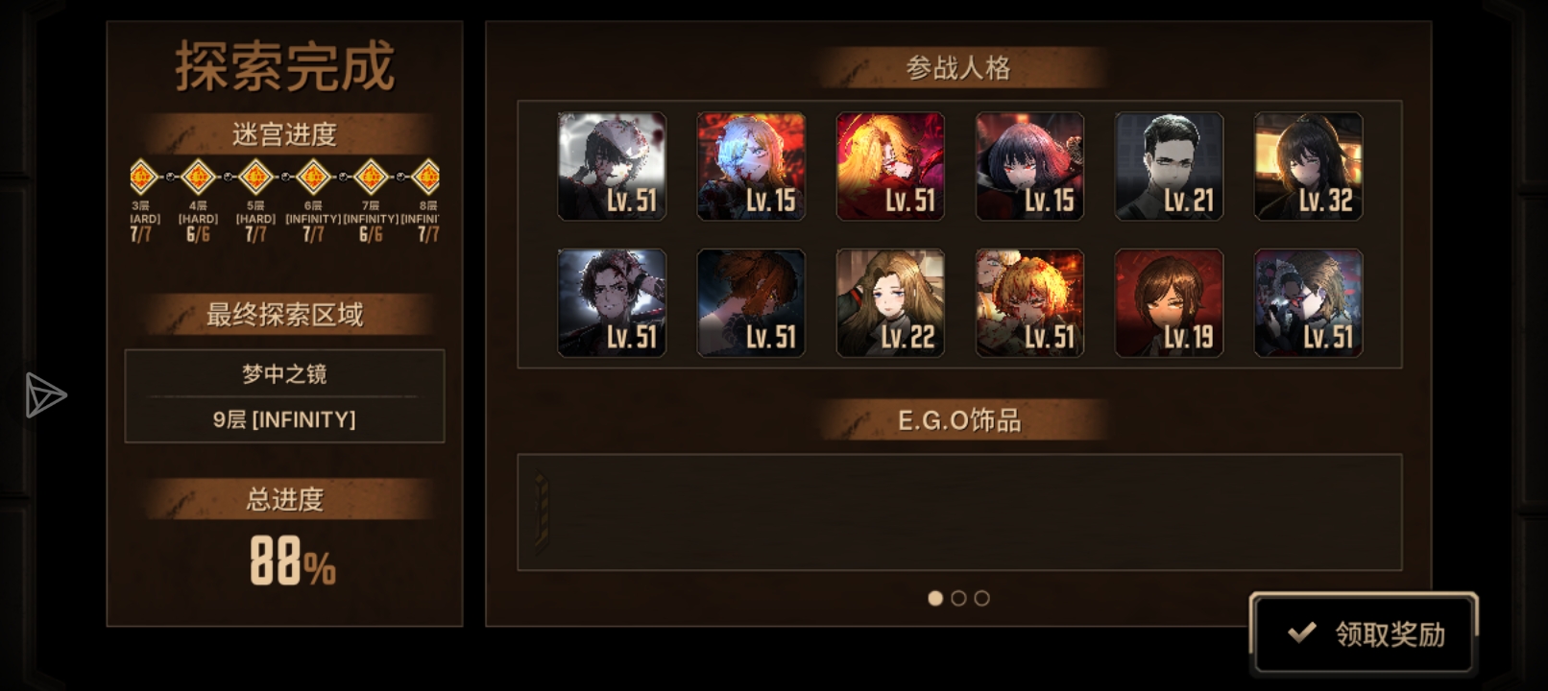This screenshot has width=1548, height=691.
Task: Open the Lv.19 brown-haired character portrait
Action: (1169, 302)
